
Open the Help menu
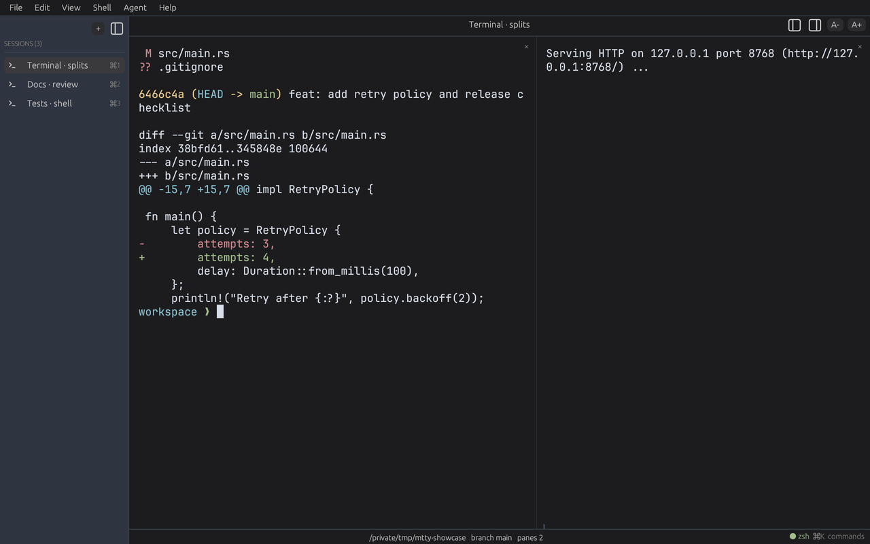(167, 7)
